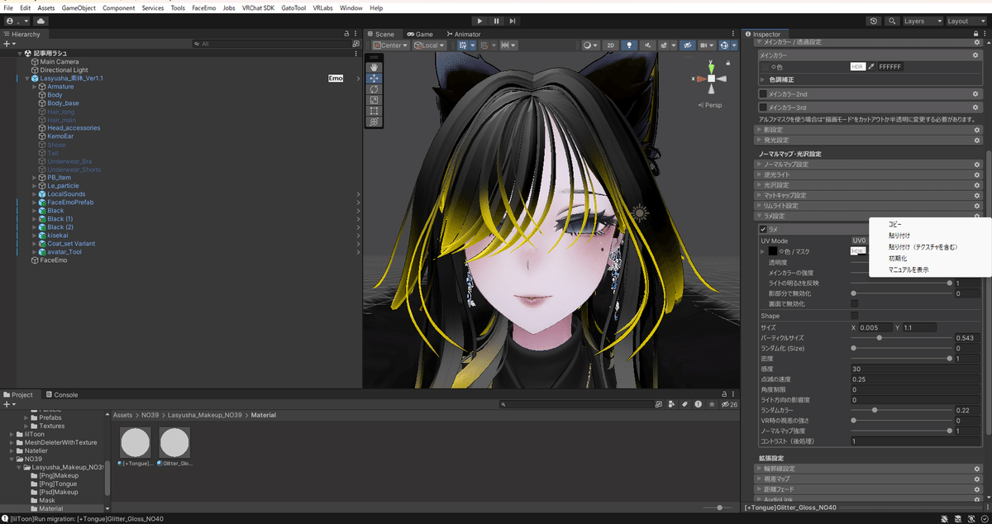Select the Move tool in Scene view
This screenshot has height=524, width=992.
pyautogui.click(x=374, y=79)
